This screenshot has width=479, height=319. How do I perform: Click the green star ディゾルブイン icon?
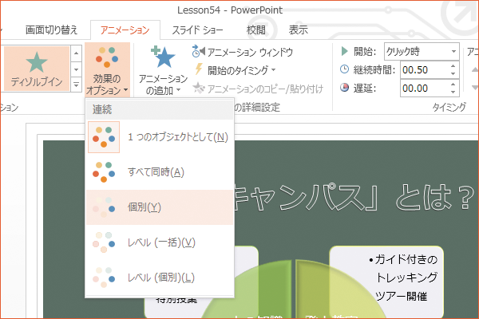tap(37, 62)
